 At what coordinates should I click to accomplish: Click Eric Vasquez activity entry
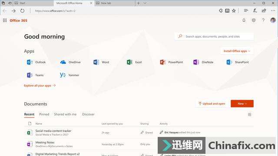pos(180,132)
